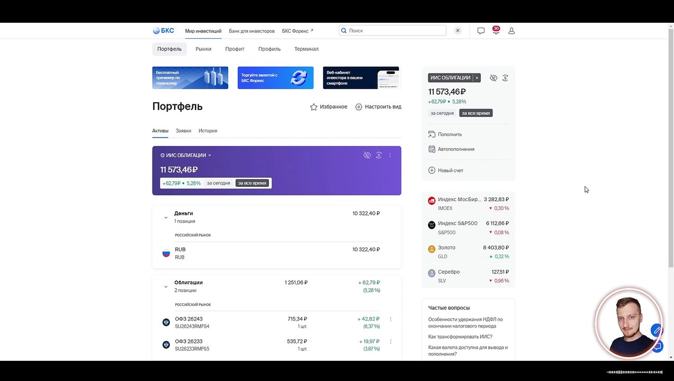The height and width of the screenshot is (381, 674).
Task: Click Мир инвестиций in top navigation
Action: [203, 31]
